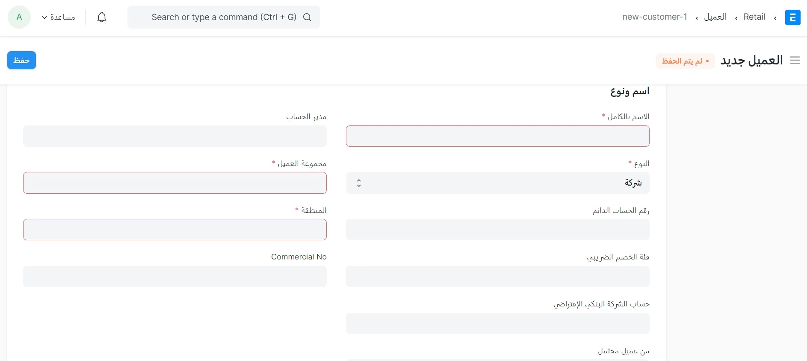Go to the العميل breadcrumb link
807x361 pixels.
[715, 17]
